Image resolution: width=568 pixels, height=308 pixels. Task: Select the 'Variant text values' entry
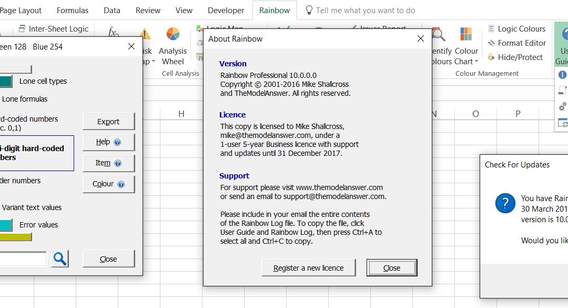tap(32, 207)
